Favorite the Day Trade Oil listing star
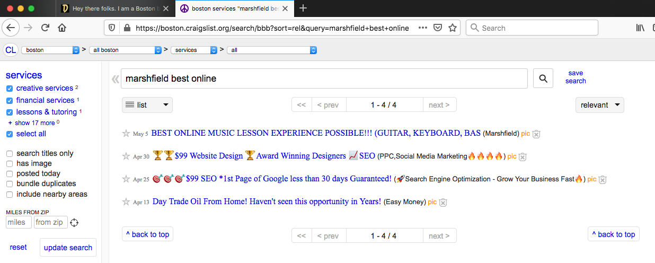 tap(126, 202)
